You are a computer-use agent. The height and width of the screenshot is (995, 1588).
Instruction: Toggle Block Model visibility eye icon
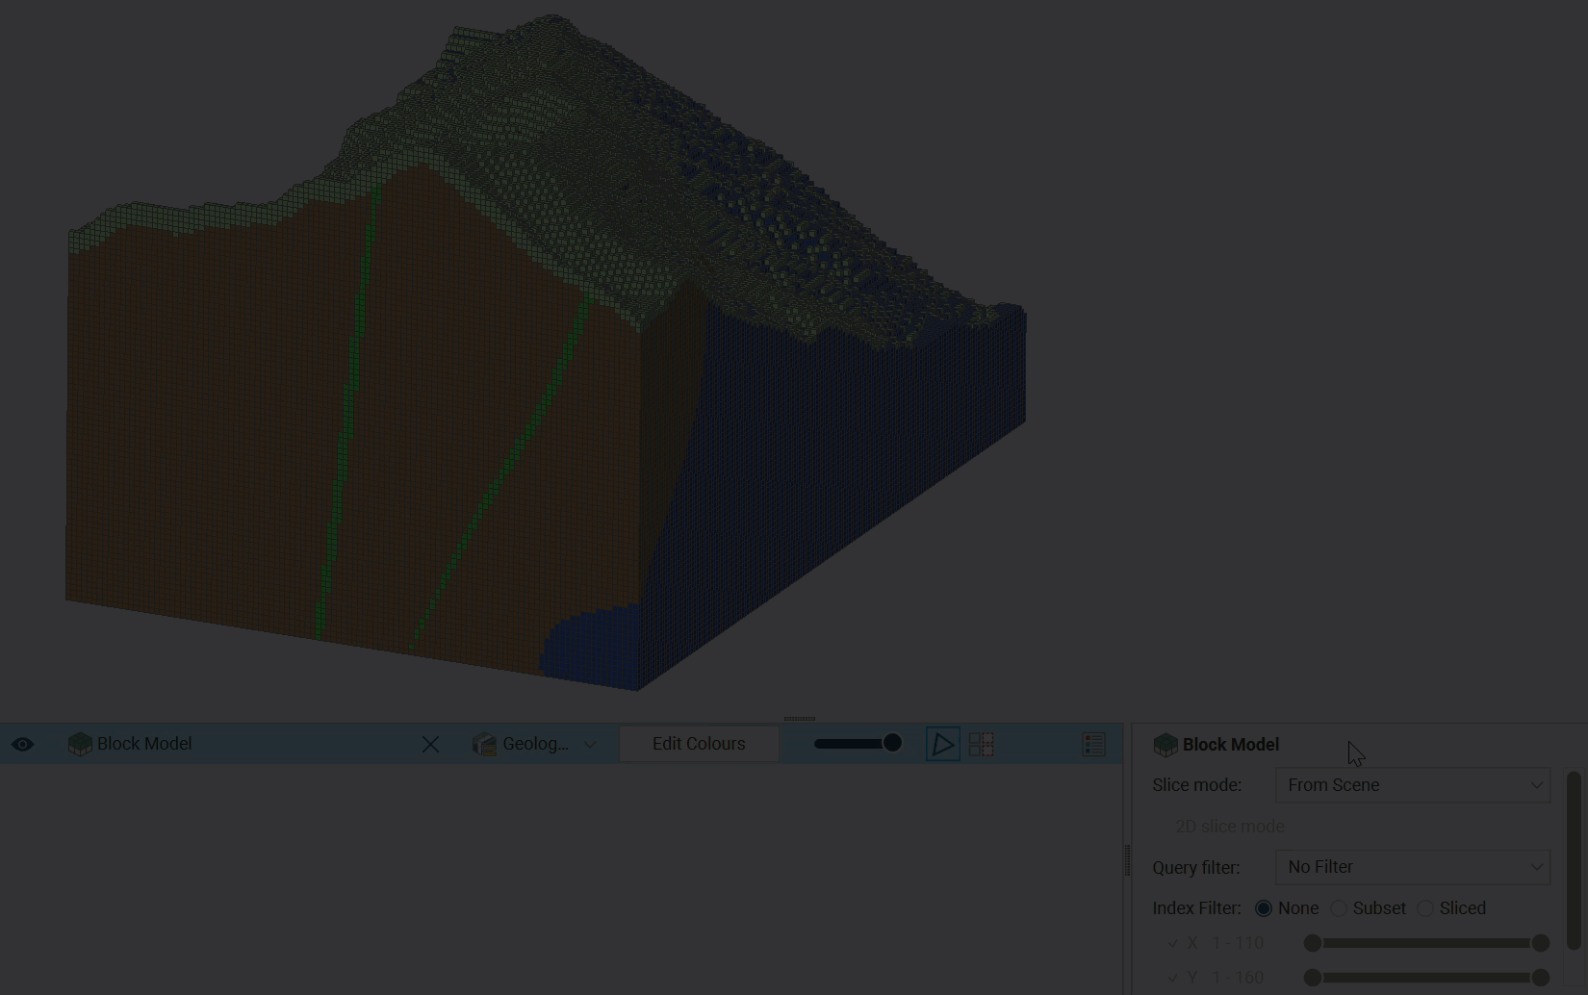(22, 744)
